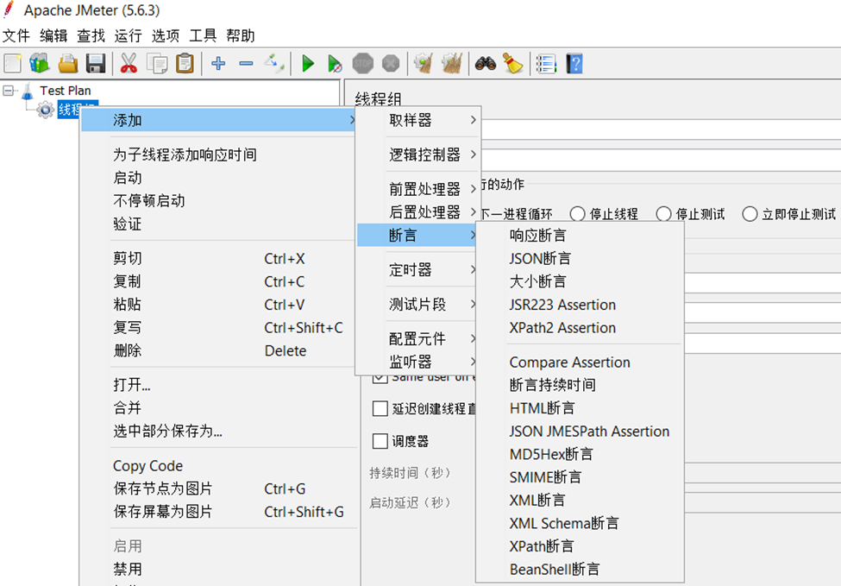841x586 pixels.
Task: Toggle the Same user checkbox
Action: (x=380, y=377)
